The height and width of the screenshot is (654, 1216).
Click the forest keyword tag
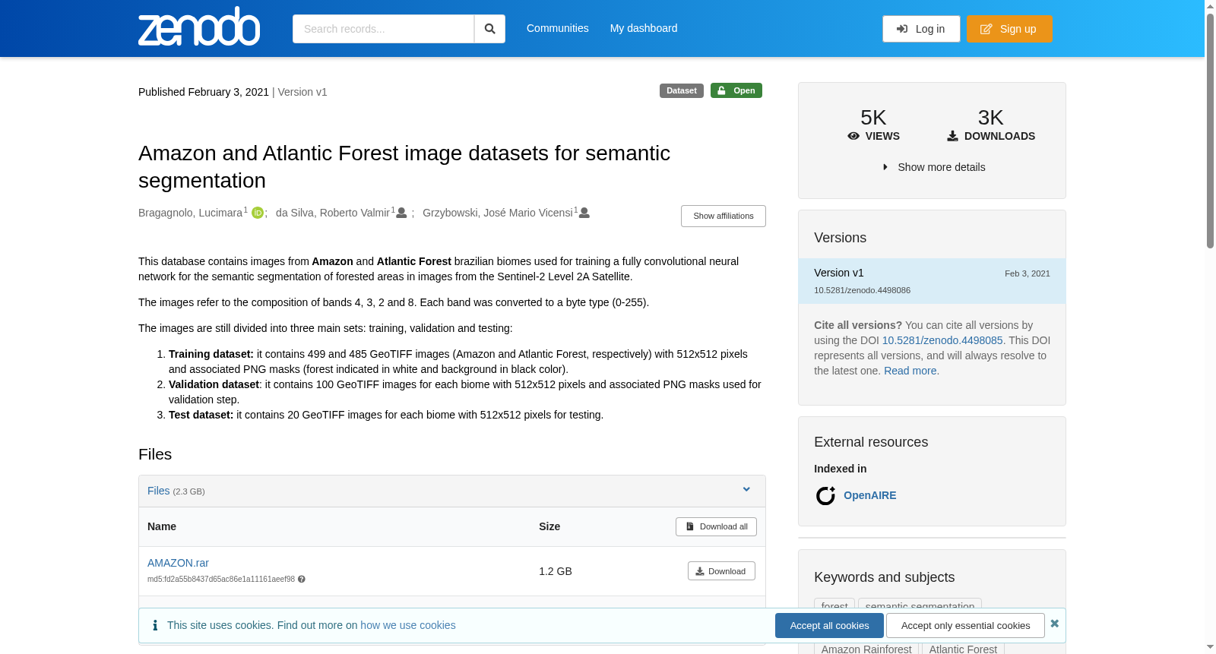click(834, 605)
